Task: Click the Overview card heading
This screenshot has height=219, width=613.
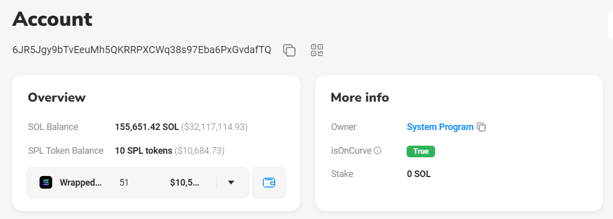Action: 57,98
